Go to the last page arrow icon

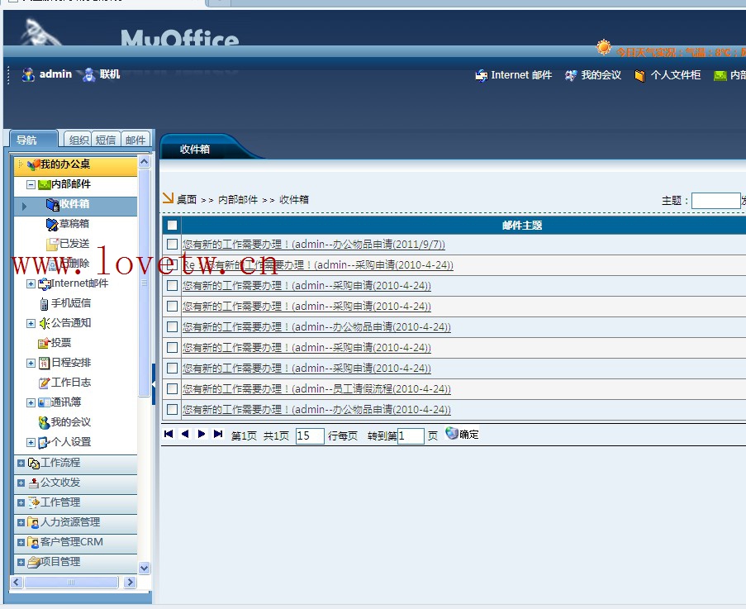click(218, 434)
